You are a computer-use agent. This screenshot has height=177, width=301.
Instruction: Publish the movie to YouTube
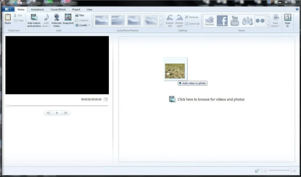(x=234, y=21)
